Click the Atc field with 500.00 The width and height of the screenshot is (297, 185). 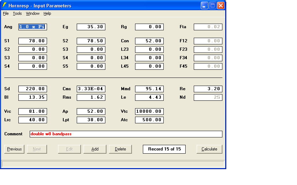[149, 120]
